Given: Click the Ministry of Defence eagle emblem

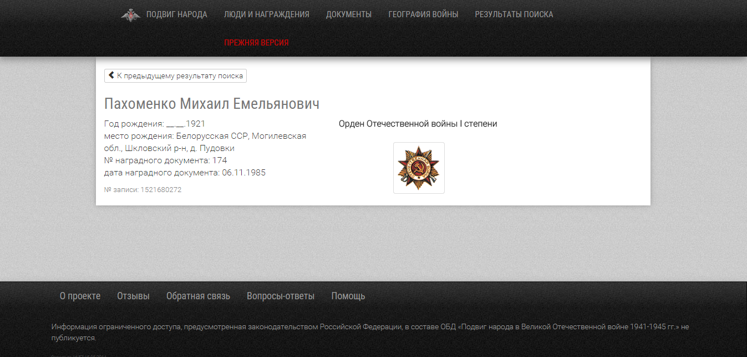Looking at the screenshot, I should pos(130,15).
